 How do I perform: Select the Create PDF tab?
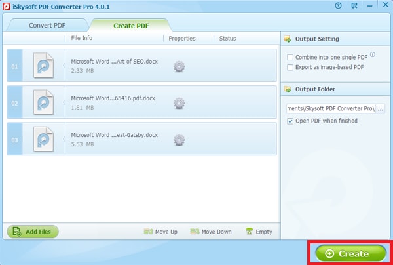pos(131,26)
